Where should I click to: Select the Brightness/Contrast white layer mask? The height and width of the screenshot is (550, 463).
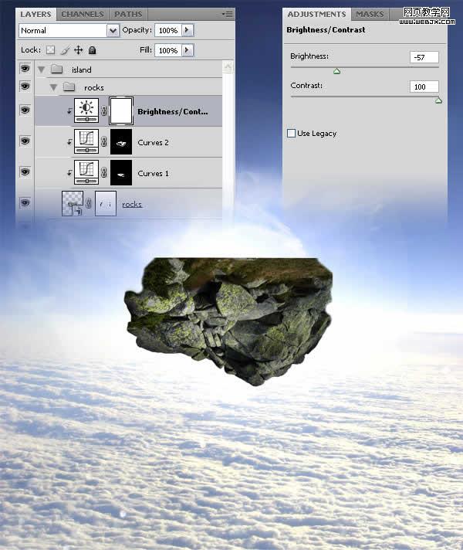(121, 110)
